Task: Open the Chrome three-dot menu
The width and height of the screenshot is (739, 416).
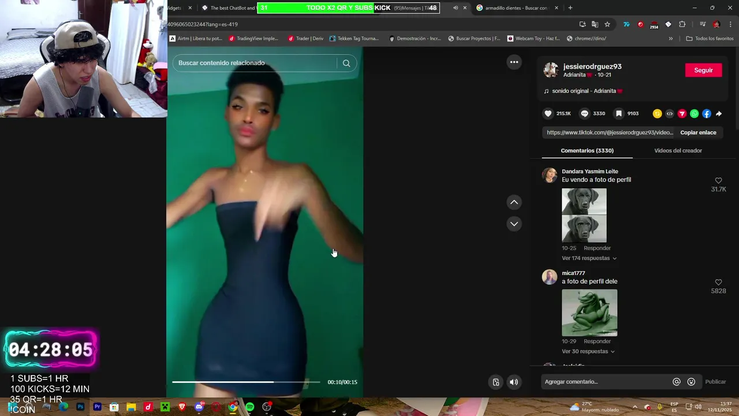Action: tap(731, 24)
